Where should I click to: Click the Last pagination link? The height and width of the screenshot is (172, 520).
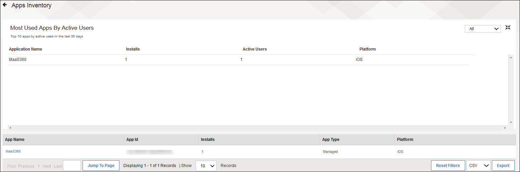58,166
